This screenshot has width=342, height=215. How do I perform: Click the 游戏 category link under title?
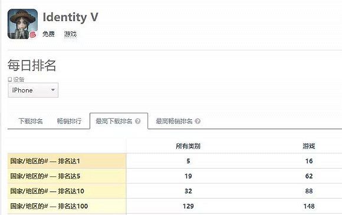[70, 34]
